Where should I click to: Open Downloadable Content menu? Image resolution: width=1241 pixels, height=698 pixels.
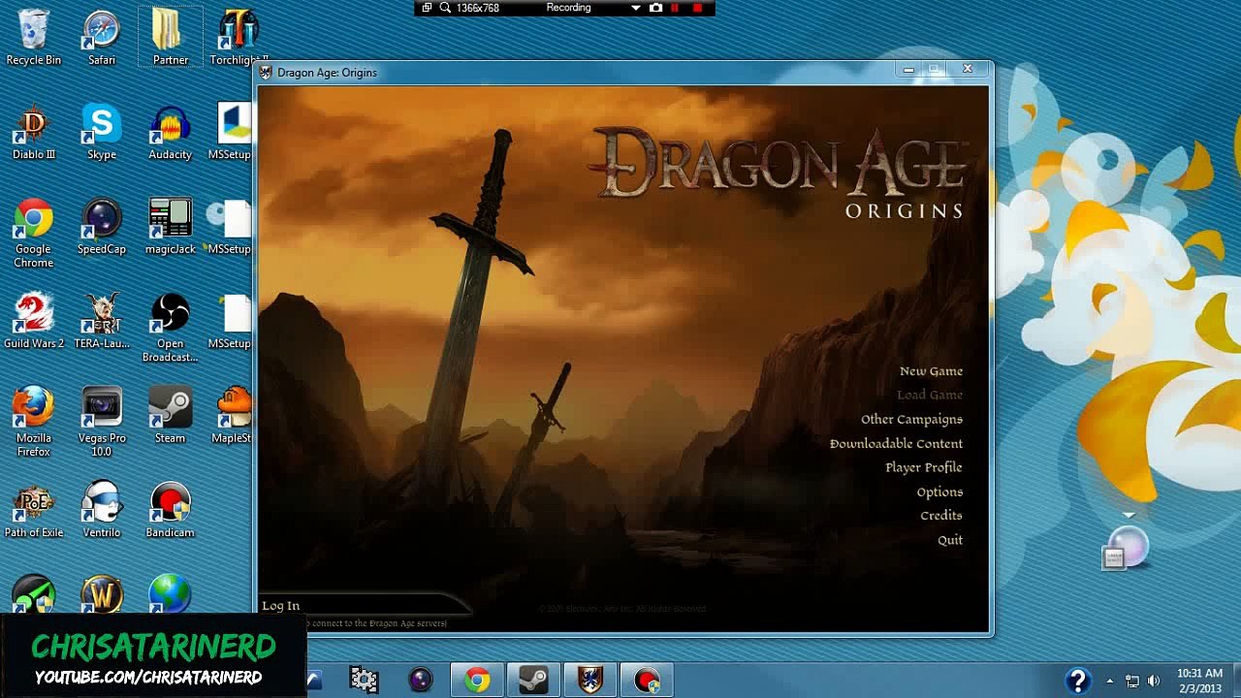coord(896,444)
